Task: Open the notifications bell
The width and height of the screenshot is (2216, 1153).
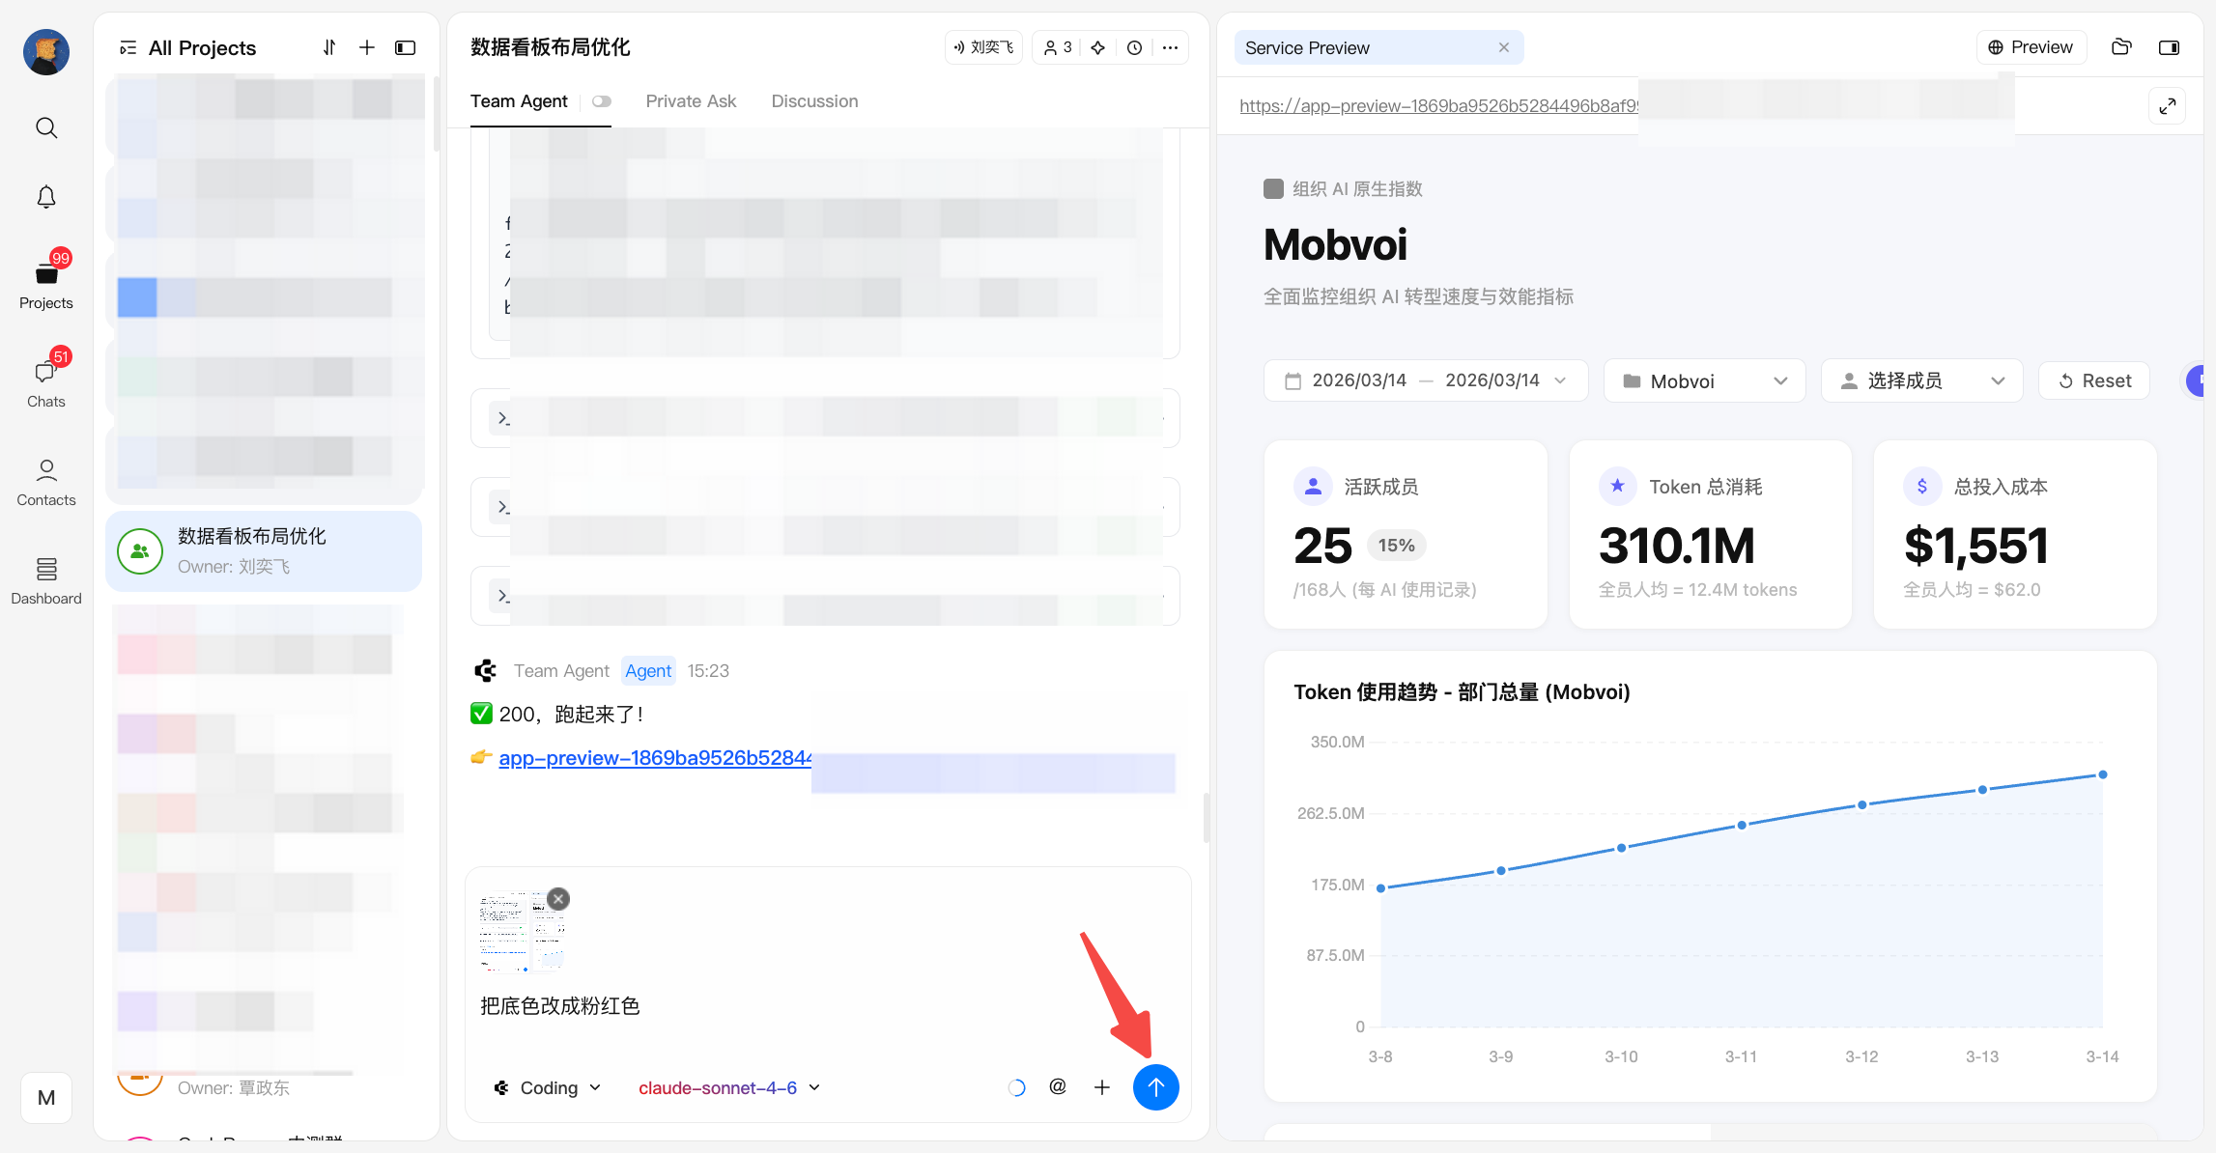Action: click(x=46, y=197)
